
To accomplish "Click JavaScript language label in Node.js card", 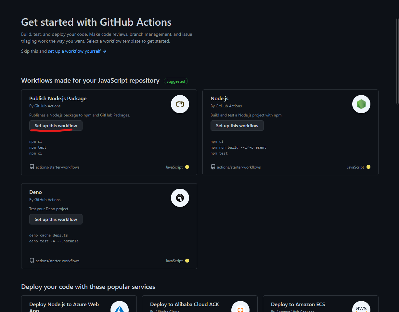I will [355, 167].
